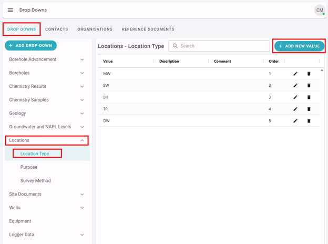Delete the MW value row
Screen dimensions: 328x244
click(x=309, y=74)
